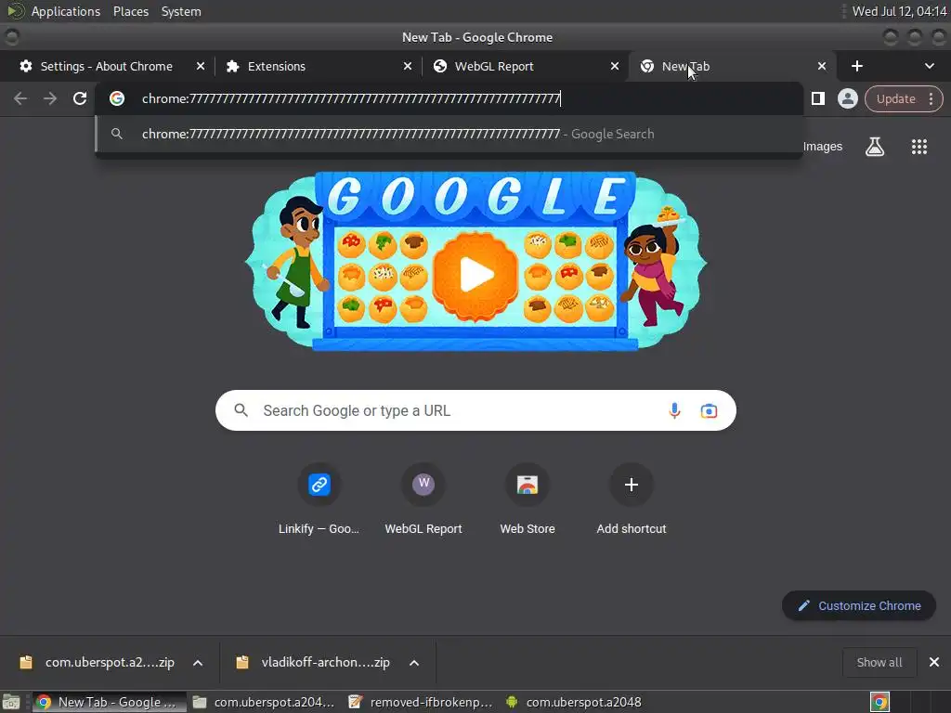Open a new tab with plus button

(857, 66)
